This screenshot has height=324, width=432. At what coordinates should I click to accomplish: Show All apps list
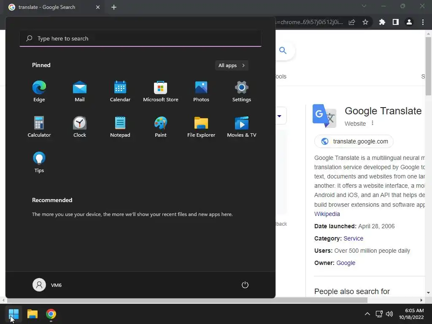pos(232,65)
